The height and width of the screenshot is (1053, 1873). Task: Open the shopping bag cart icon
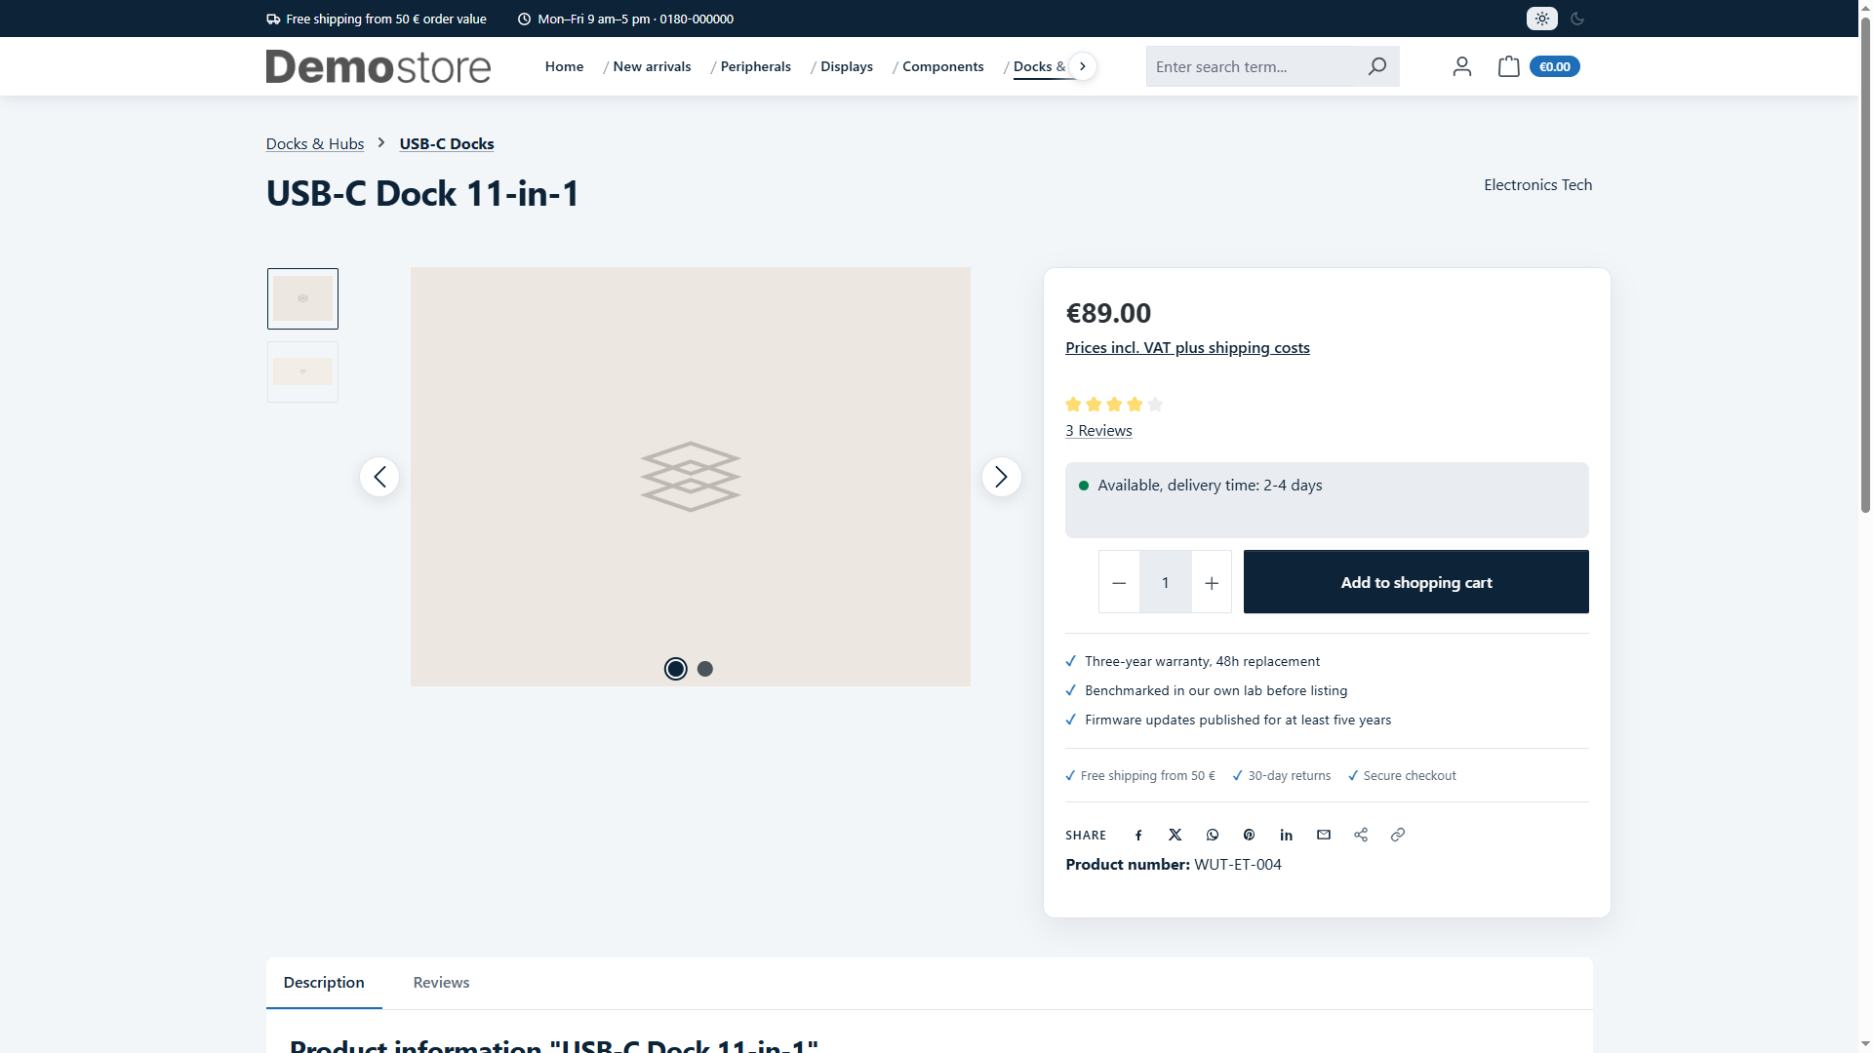(1508, 66)
